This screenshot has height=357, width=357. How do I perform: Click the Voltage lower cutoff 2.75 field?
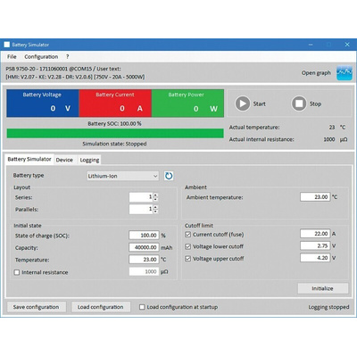click(x=315, y=245)
